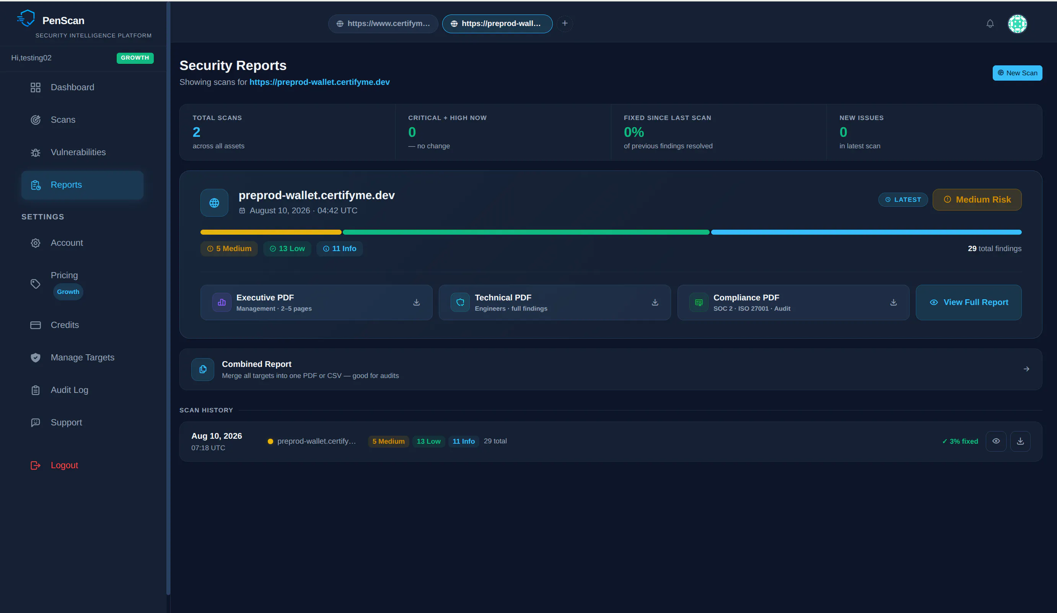Open Manage Targets settings
The image size is (1057, 613).
coord(82,357)
